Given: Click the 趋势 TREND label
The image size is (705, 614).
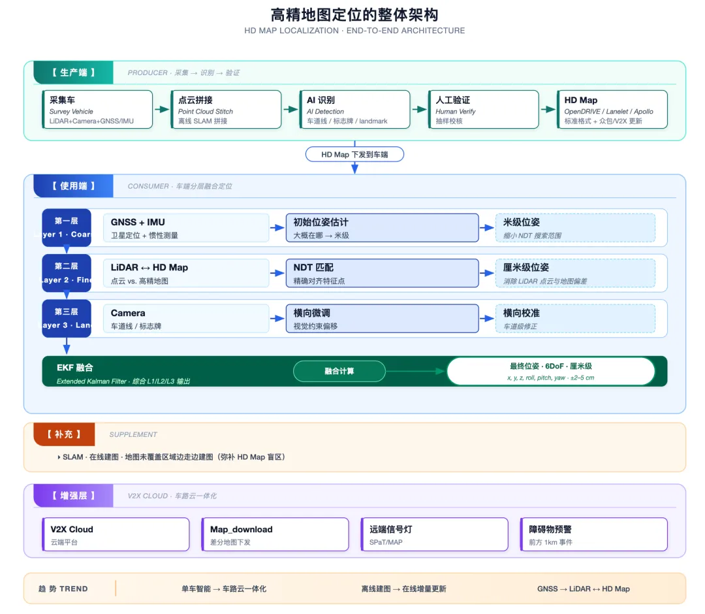Looking at the screenshot, I should pos(63,589).
